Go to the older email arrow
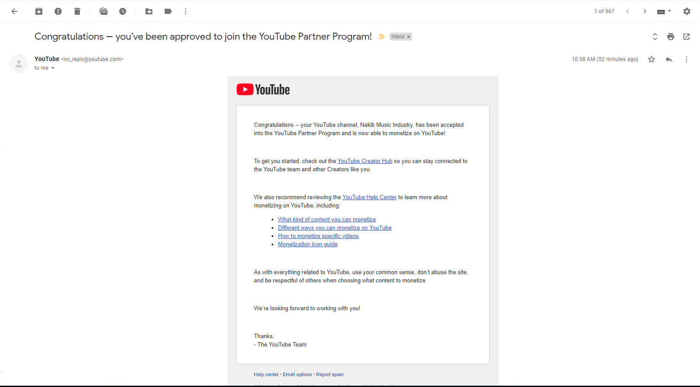 pyautogui.click(x=645, y=11)
